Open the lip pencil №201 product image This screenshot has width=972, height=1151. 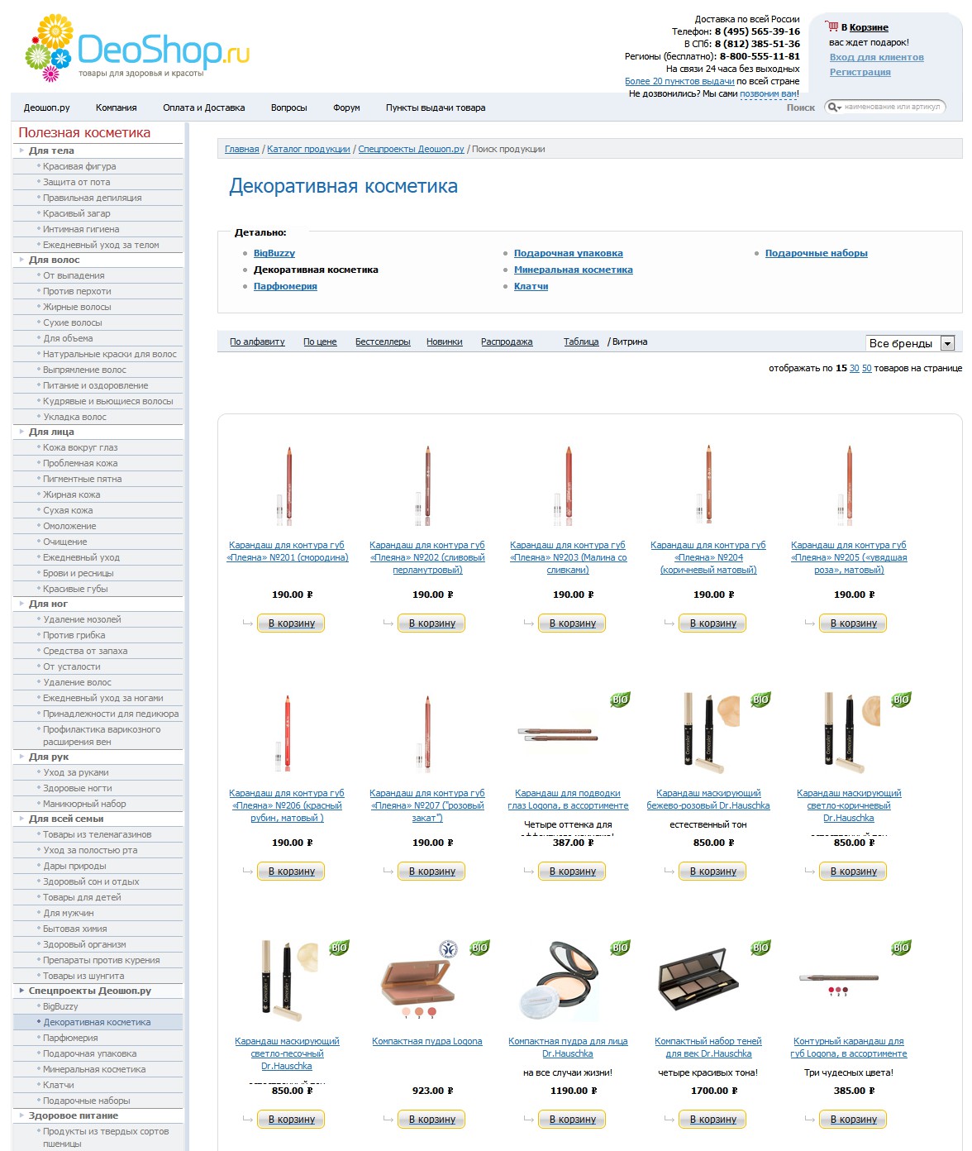(x=287, y=486)
